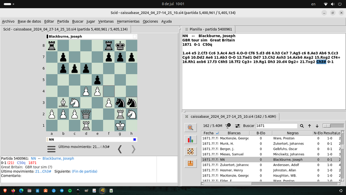Open Telegram from the taskbar

click(62, 190)
